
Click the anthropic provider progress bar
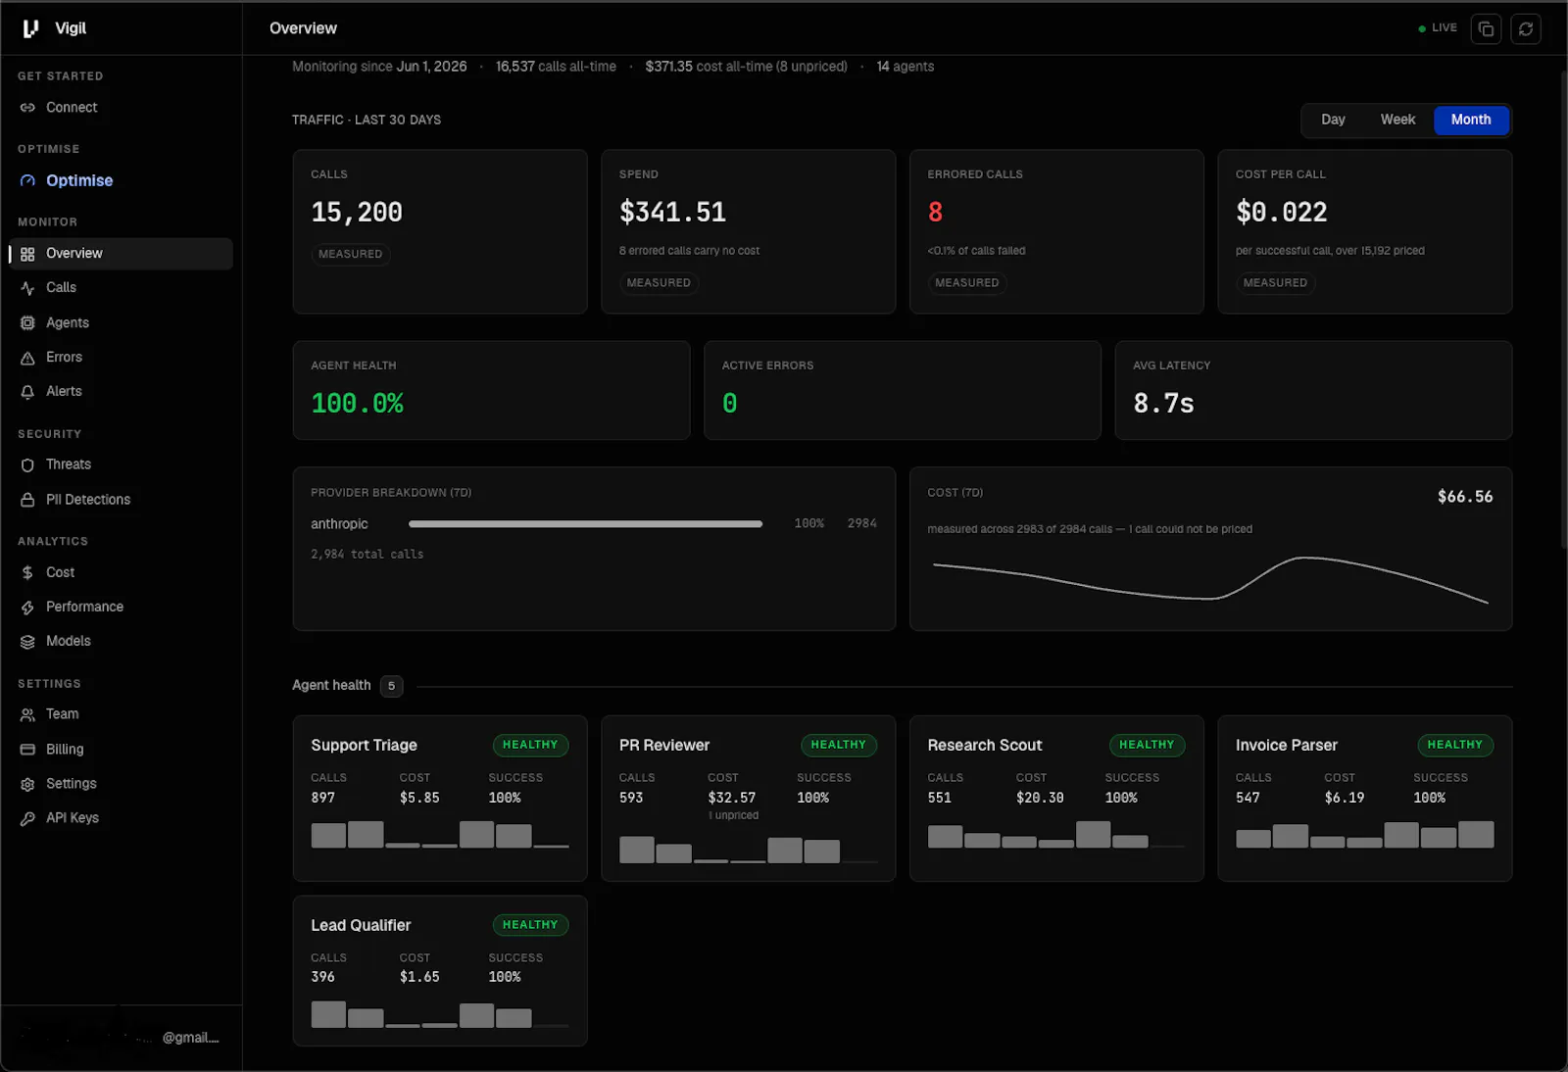pyautogui.click(x=585, y=524)
